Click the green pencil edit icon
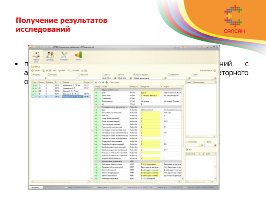This screenshot has width=266, height=200. click(x=47, y=70)
